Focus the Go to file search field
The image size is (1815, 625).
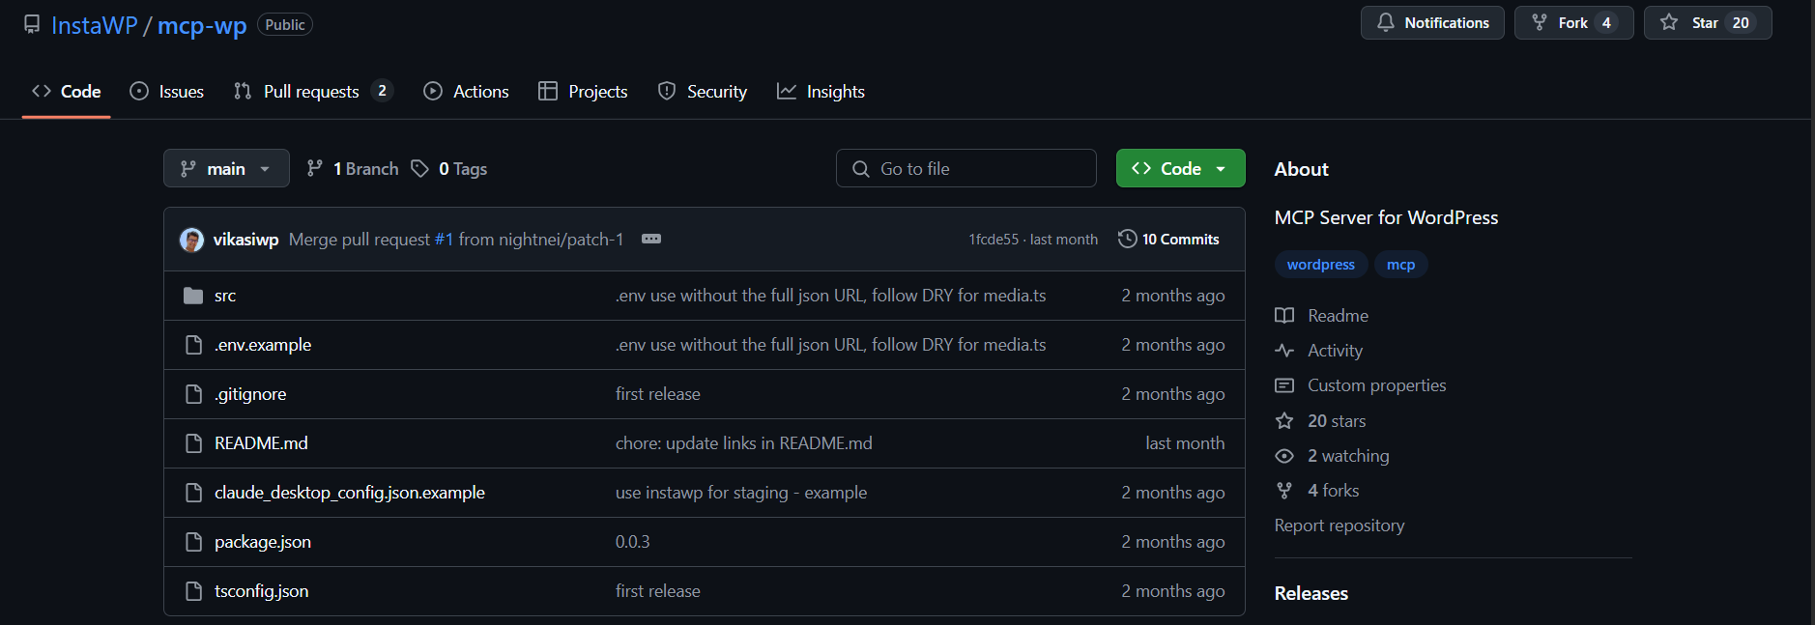tap(966, 168)
